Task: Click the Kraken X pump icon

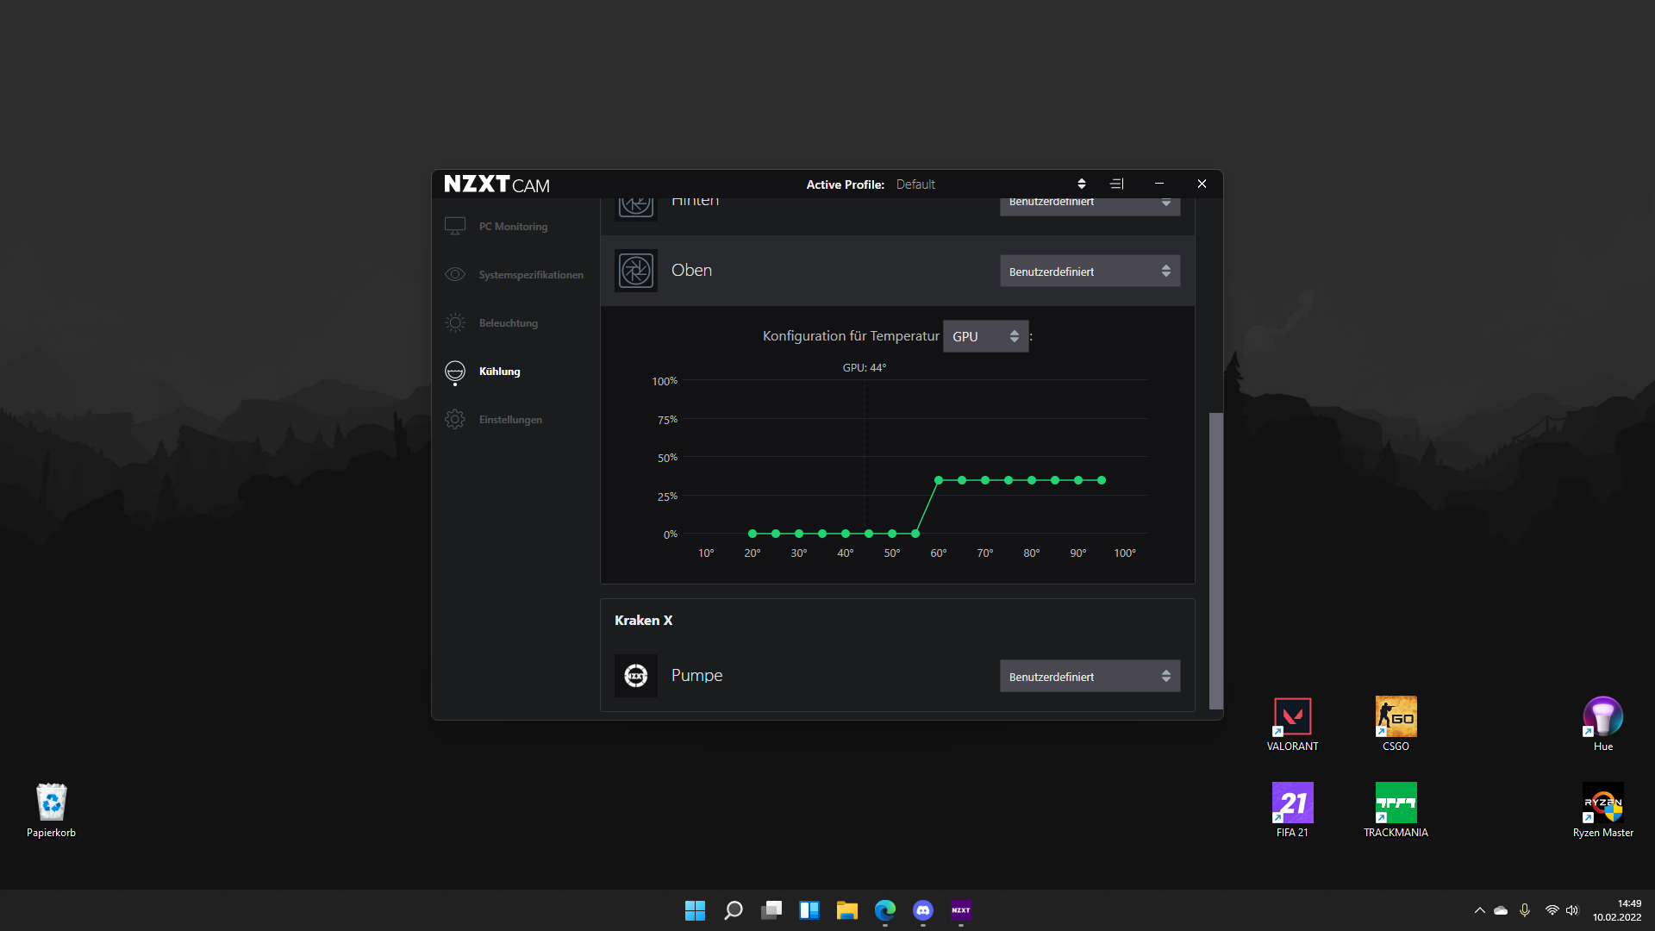Action: (x=636, y=676)
